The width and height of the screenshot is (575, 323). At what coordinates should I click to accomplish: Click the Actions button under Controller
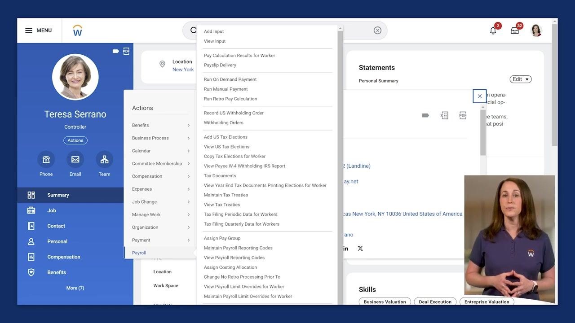75,140
